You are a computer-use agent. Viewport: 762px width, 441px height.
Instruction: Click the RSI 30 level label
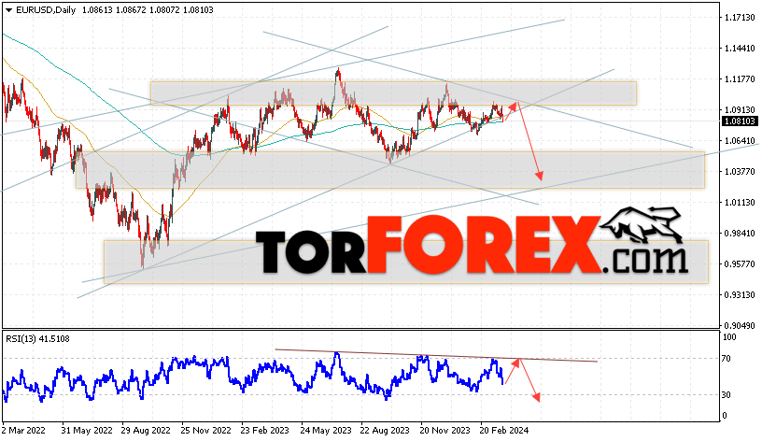(x=726, y=395)
